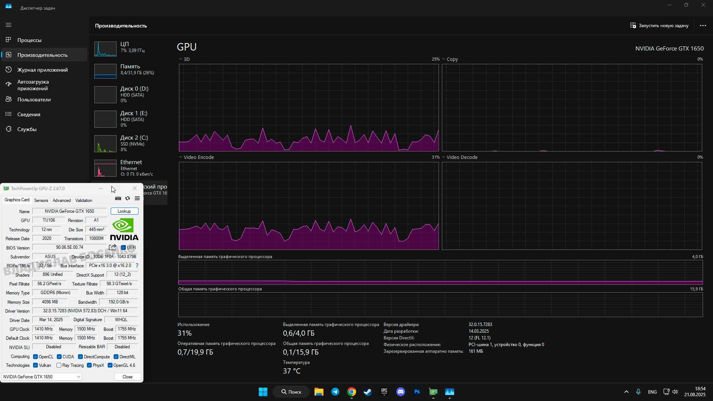Show hidden system tray icons
713x401 pixels.
tap(626, 392)
